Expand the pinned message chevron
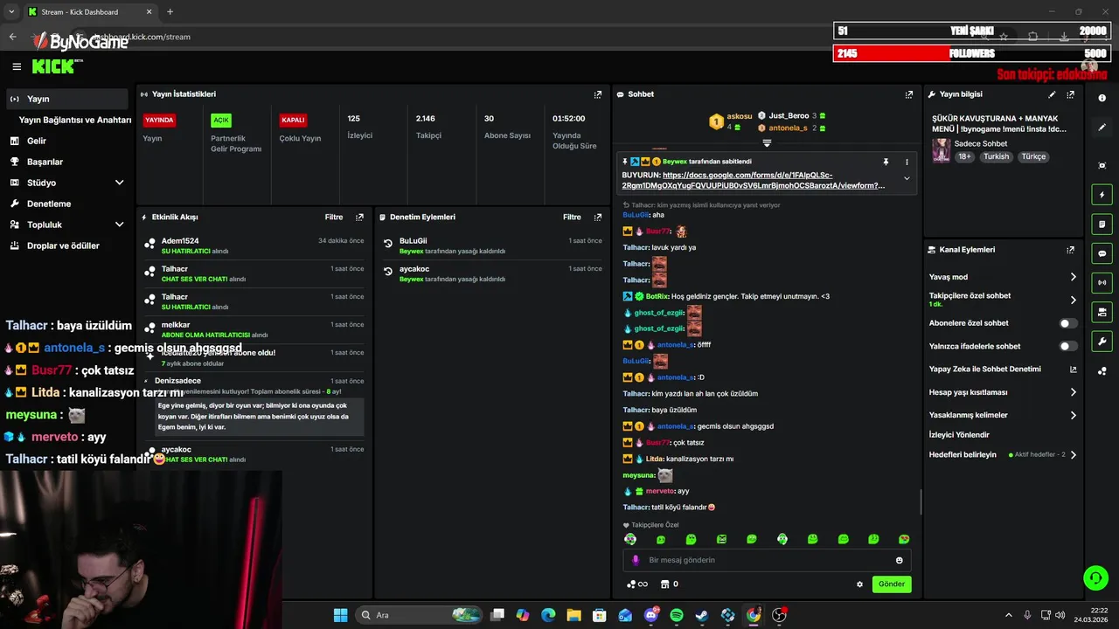Viewport: 1119px width, 629px height. coord(907,178)
